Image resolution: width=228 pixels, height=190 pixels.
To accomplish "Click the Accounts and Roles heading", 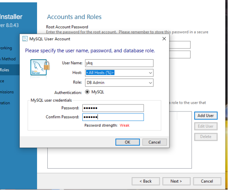I will point(74,17).
